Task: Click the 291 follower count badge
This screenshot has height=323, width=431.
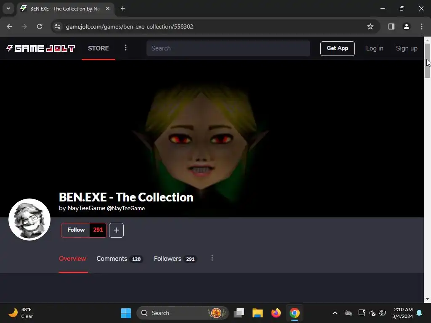Action: [x=98, y=230]
